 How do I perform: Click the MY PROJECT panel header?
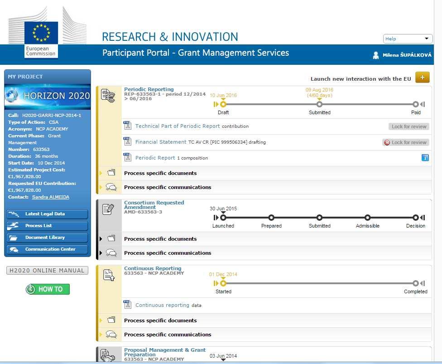click(48, 77)
